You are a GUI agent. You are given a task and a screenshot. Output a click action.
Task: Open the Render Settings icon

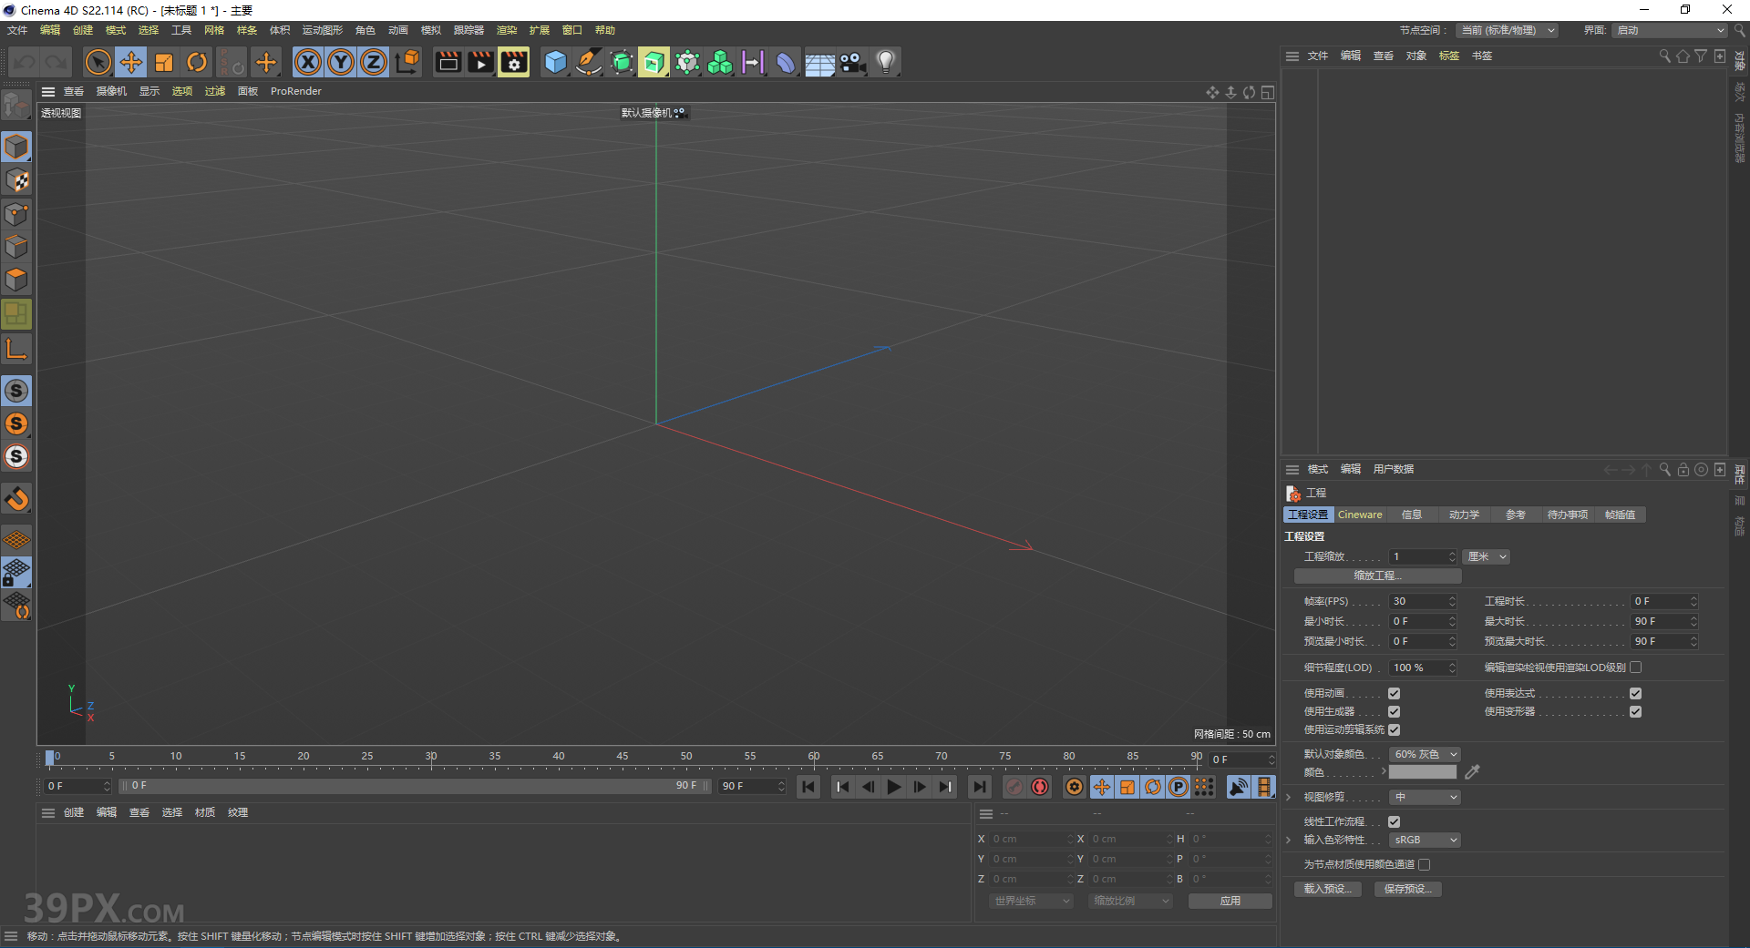click(x=513, y=62)
